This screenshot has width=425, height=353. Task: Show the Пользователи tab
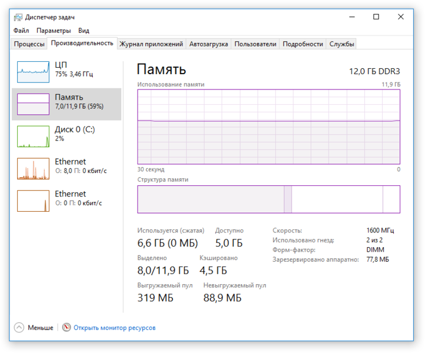point(255,44)
